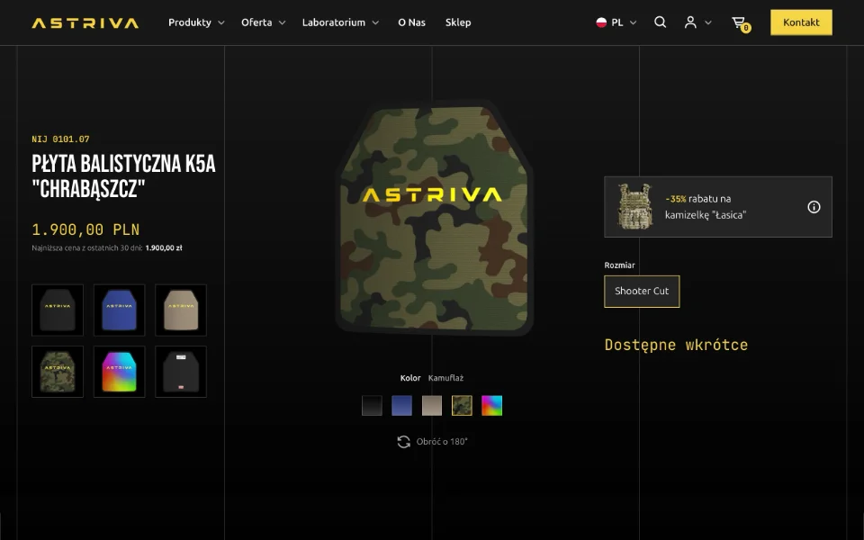Open the rainbow plate thumbnail

[119, 372]
